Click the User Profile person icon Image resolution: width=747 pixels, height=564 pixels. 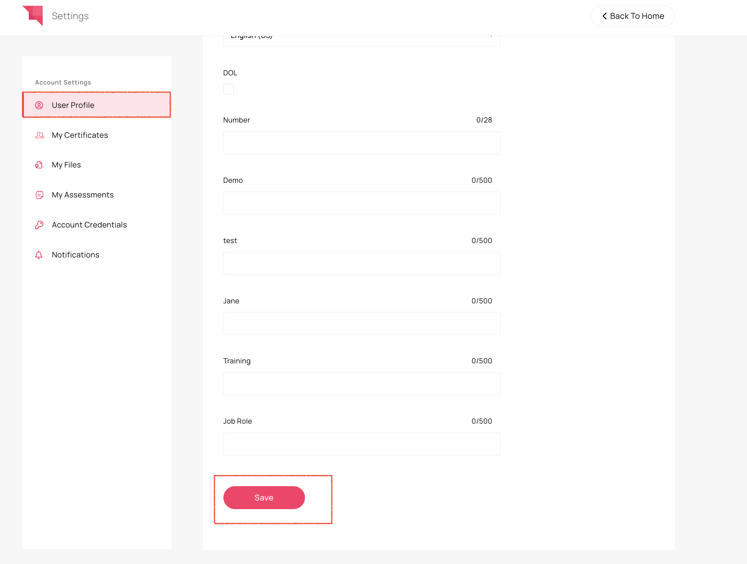coord(39,105)
